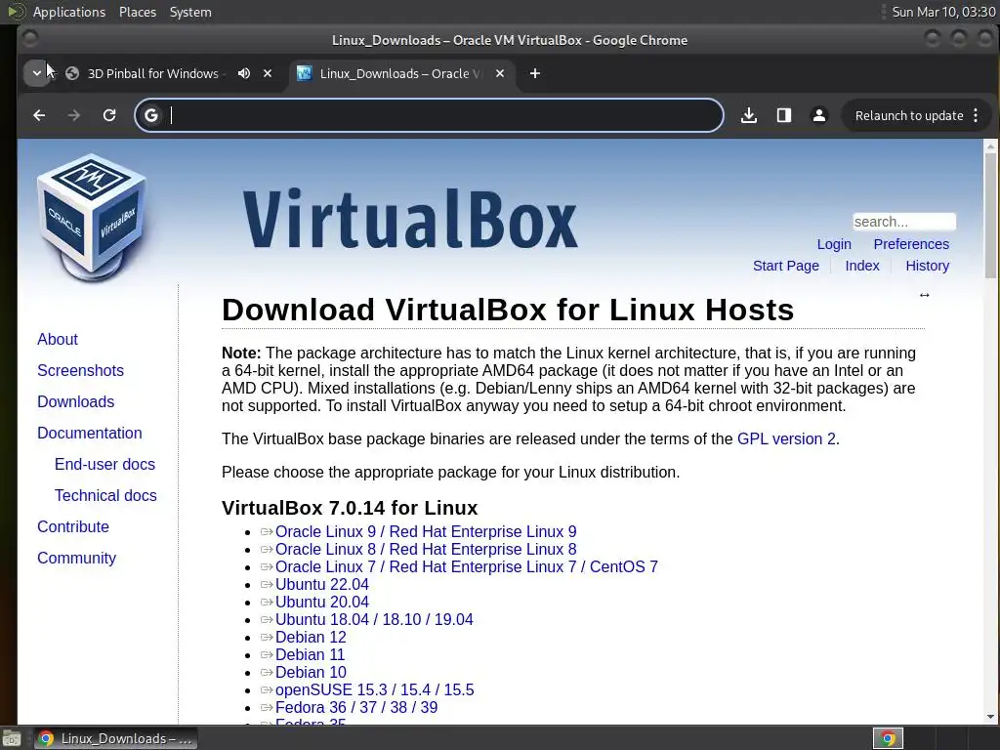
Task: Open the System menu
Action: point(190,12)
